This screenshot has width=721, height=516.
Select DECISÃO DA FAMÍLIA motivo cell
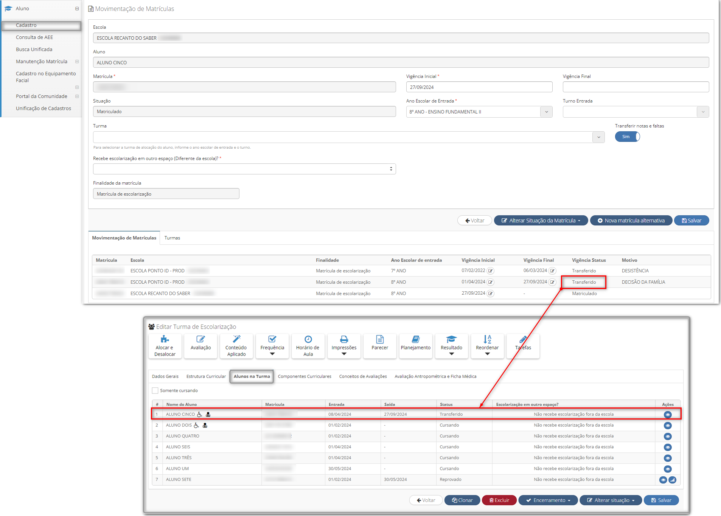(x=643, y=282)
